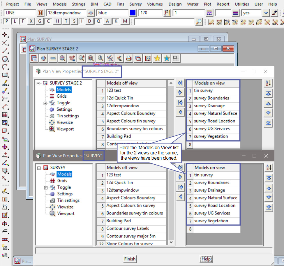Click the move all models right arrow in SURVEY STAGE 2
This screenshot has width=284, height=266.
pyautogui.click(x=180, y=83)
